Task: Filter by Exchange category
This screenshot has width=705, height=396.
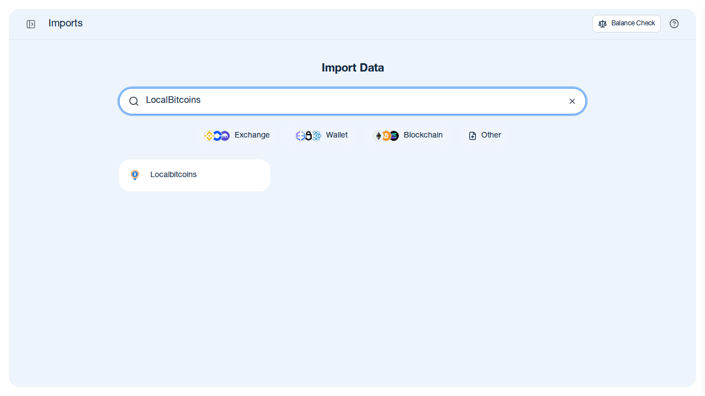Action: 237,135
